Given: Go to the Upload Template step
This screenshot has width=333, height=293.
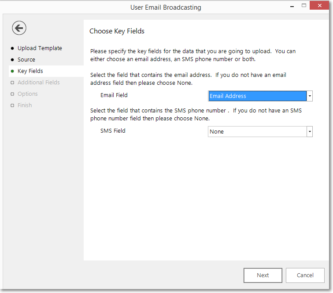Looking at the screenshot, I should (40, 48).
